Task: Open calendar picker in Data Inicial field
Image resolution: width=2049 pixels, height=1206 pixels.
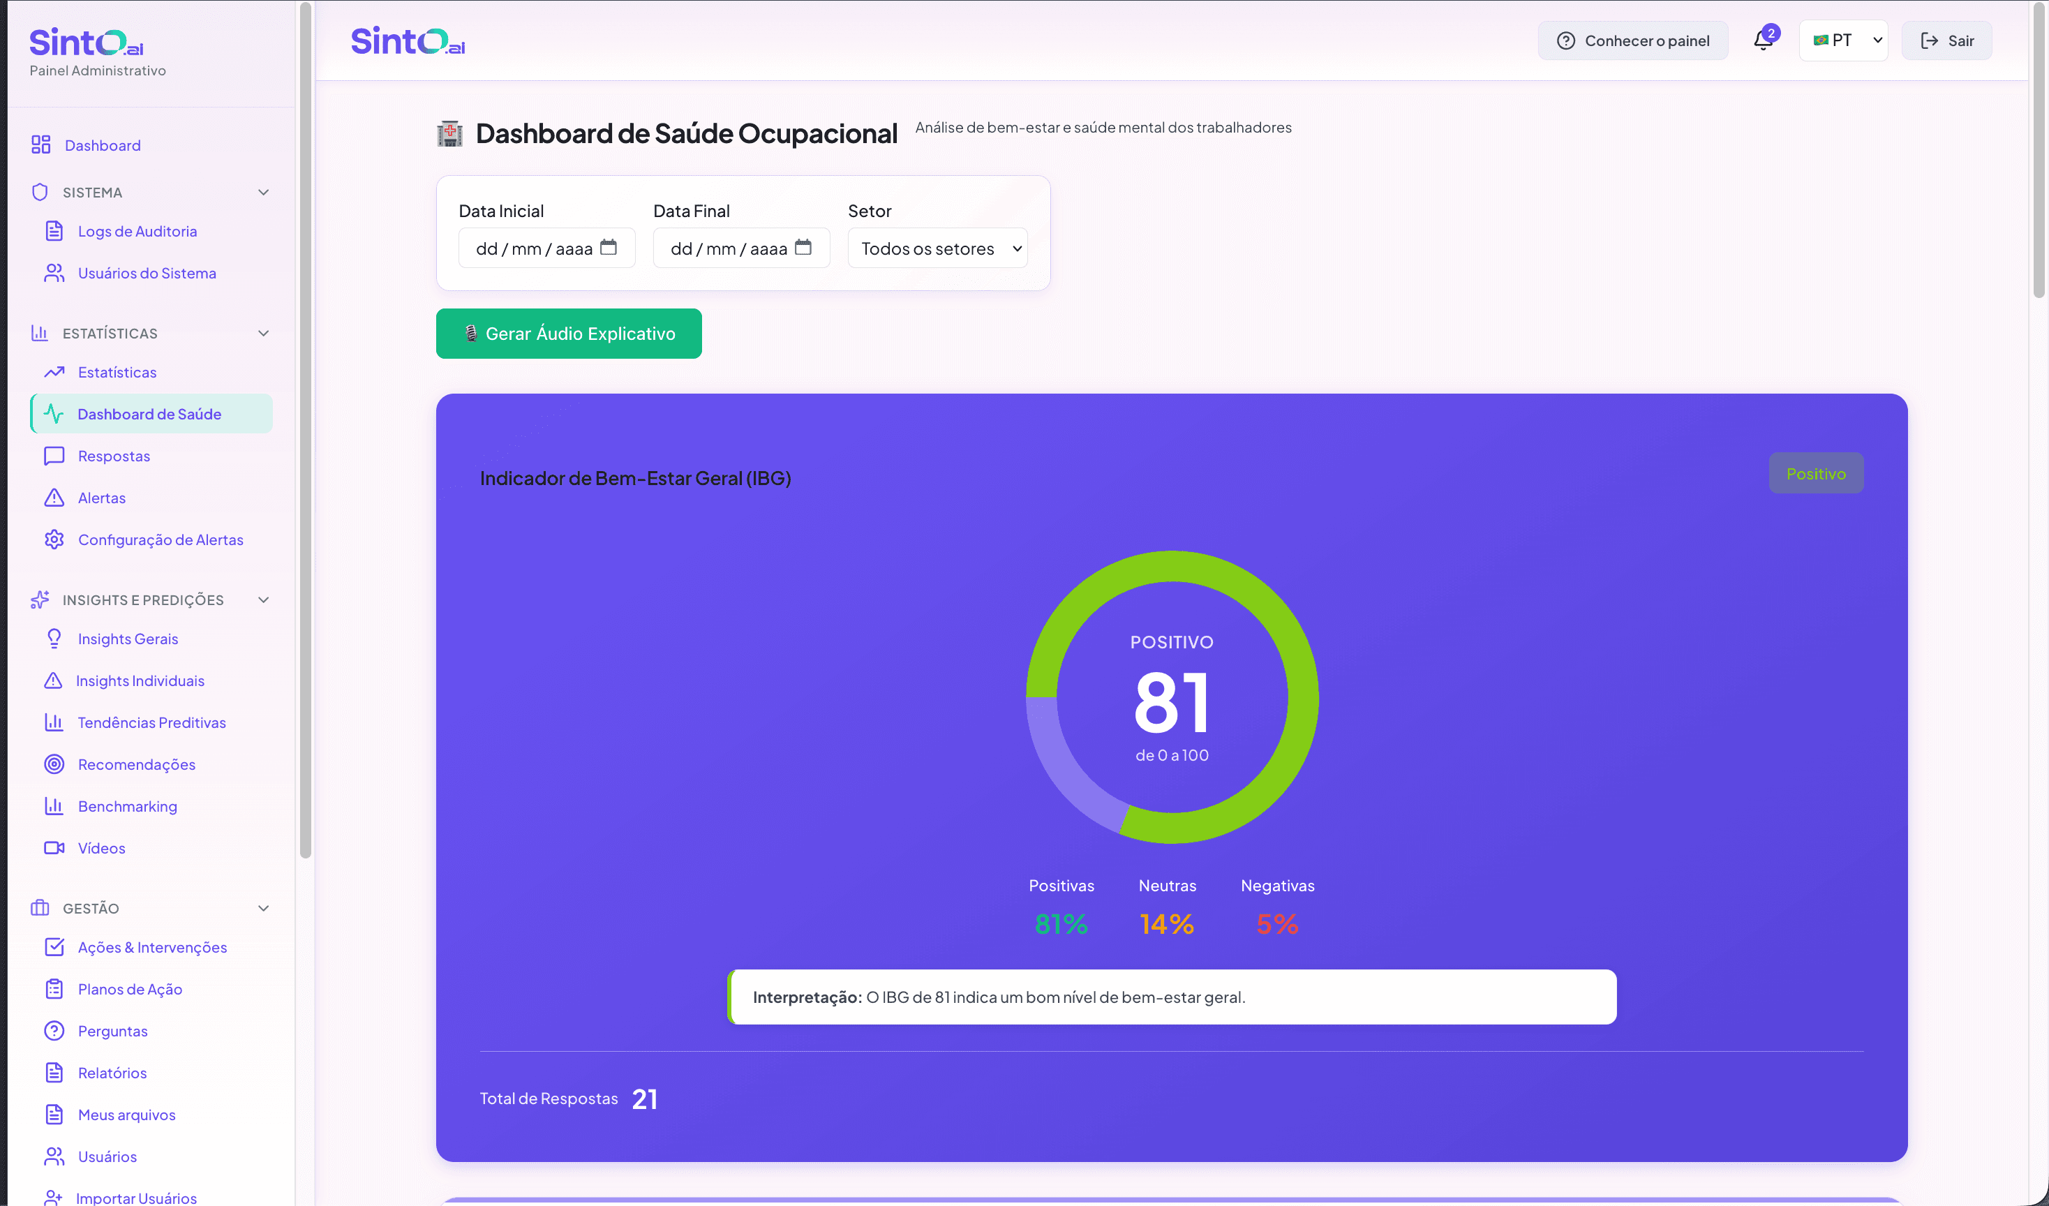Action: (x=608, y=247)
